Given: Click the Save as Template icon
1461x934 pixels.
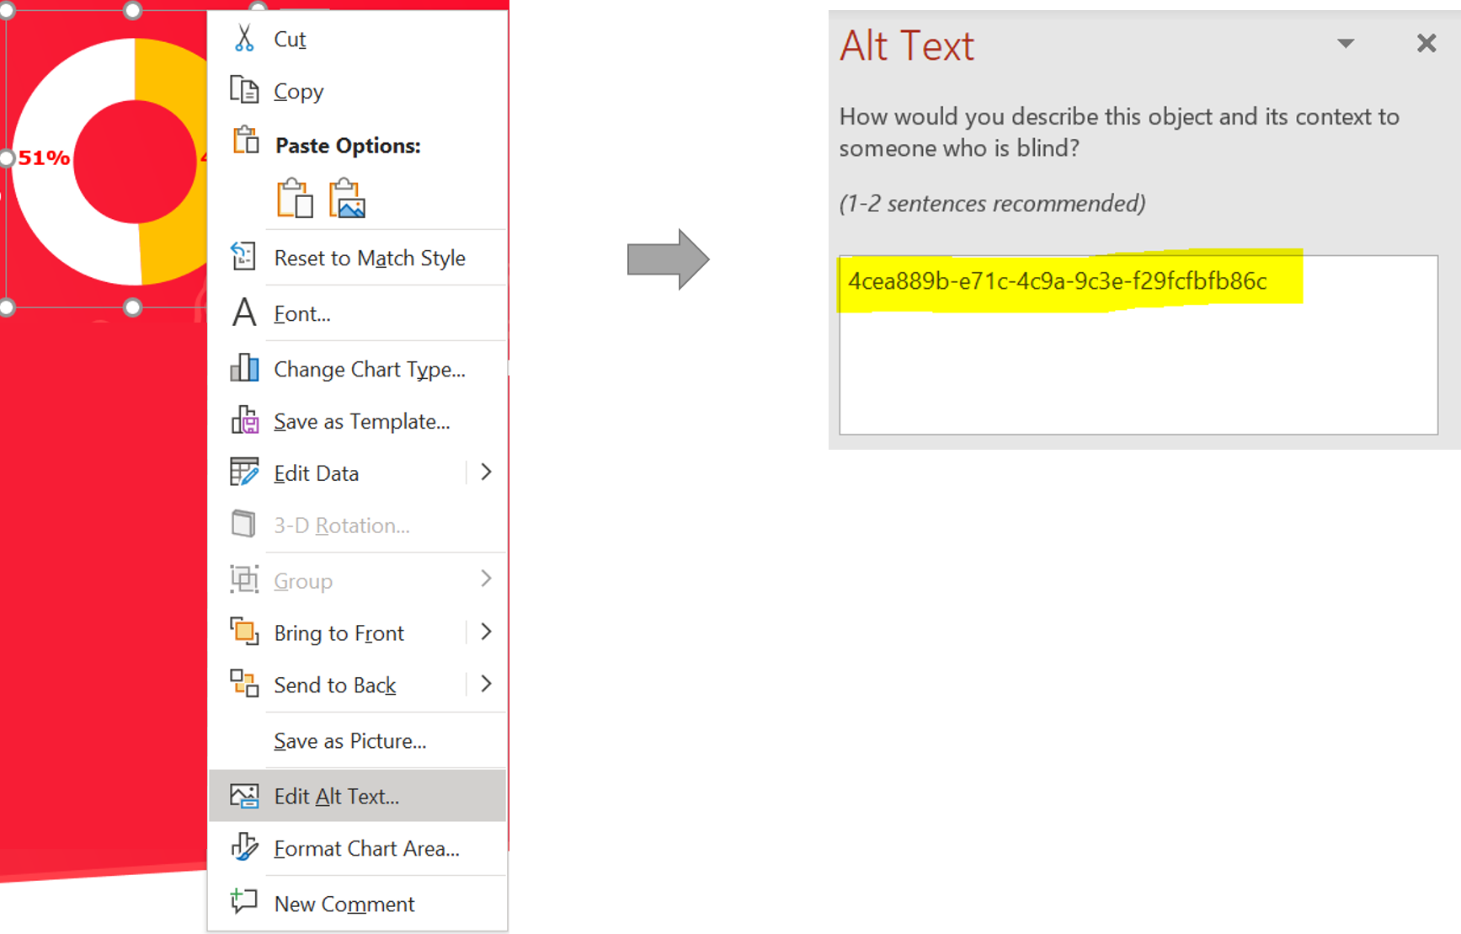Looking at the screenshot, I should point(244,419).
